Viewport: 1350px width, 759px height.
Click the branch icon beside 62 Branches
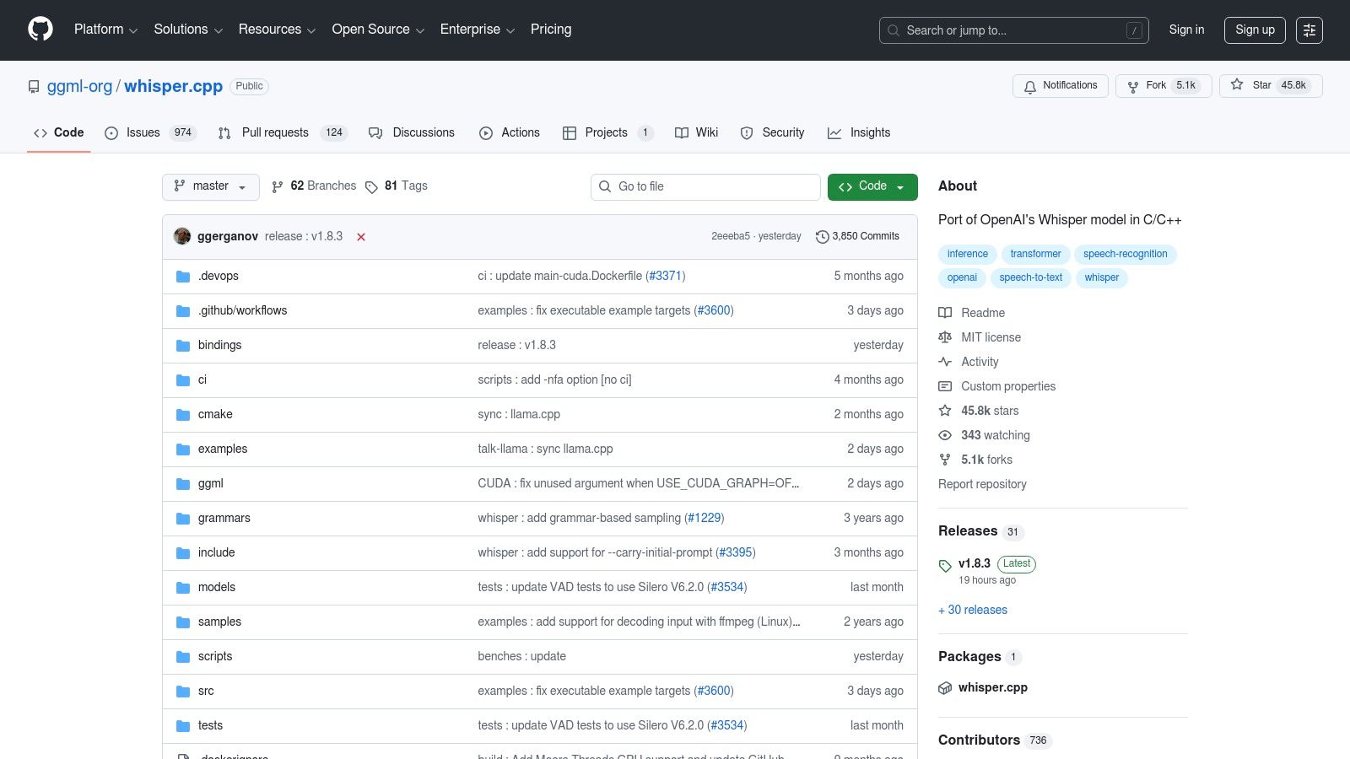(278, 186)
